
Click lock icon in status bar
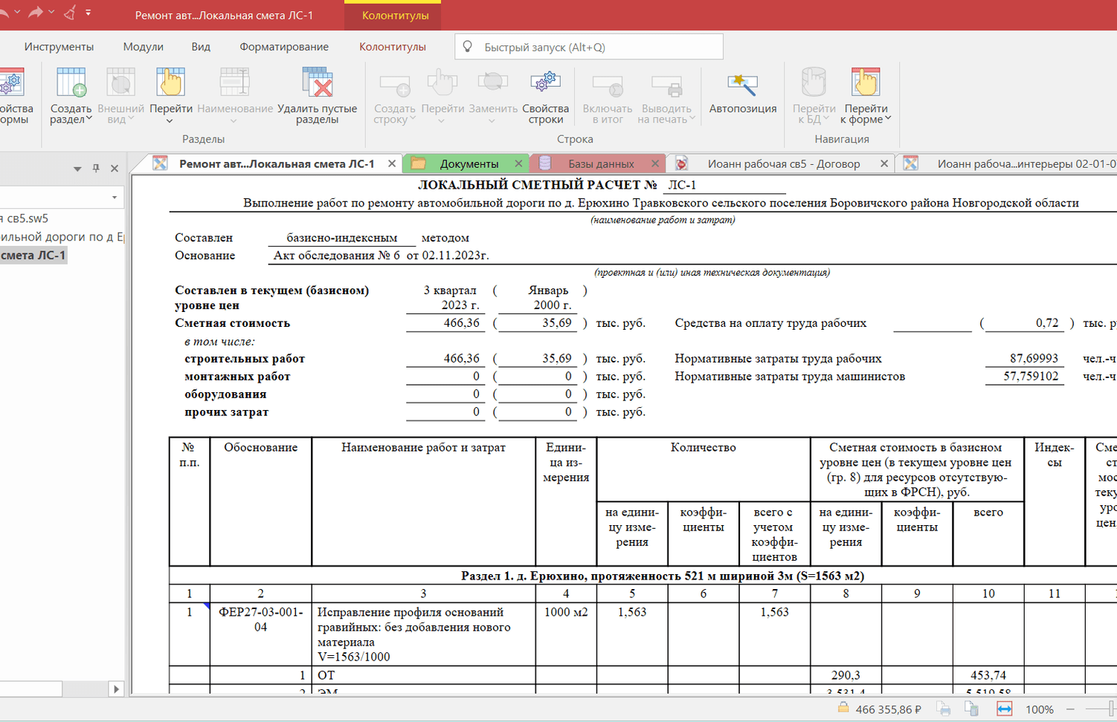tap(843, 708)
